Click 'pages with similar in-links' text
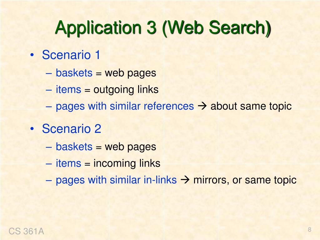The width and height of the screenshot is (320, 240). tap(116, 180)
